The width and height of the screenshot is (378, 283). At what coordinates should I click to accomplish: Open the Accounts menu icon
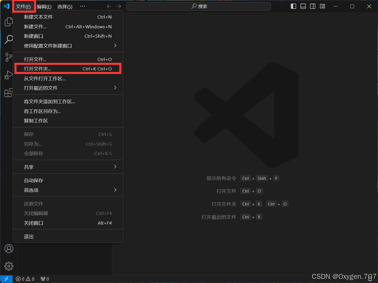(9, 249)
